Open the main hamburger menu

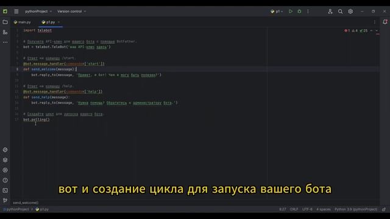16,12
